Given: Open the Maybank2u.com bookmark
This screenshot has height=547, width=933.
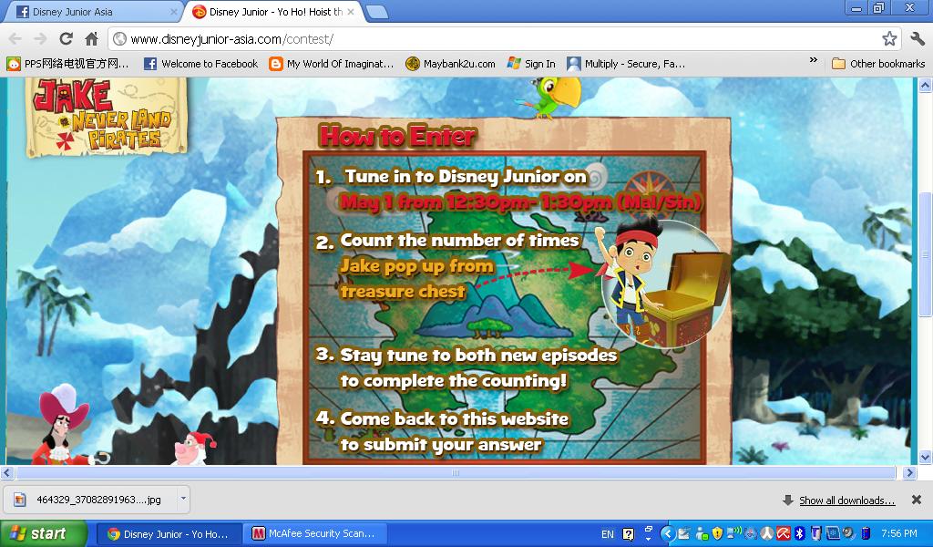Looking at the screenshot, I should tap(450, 64).
